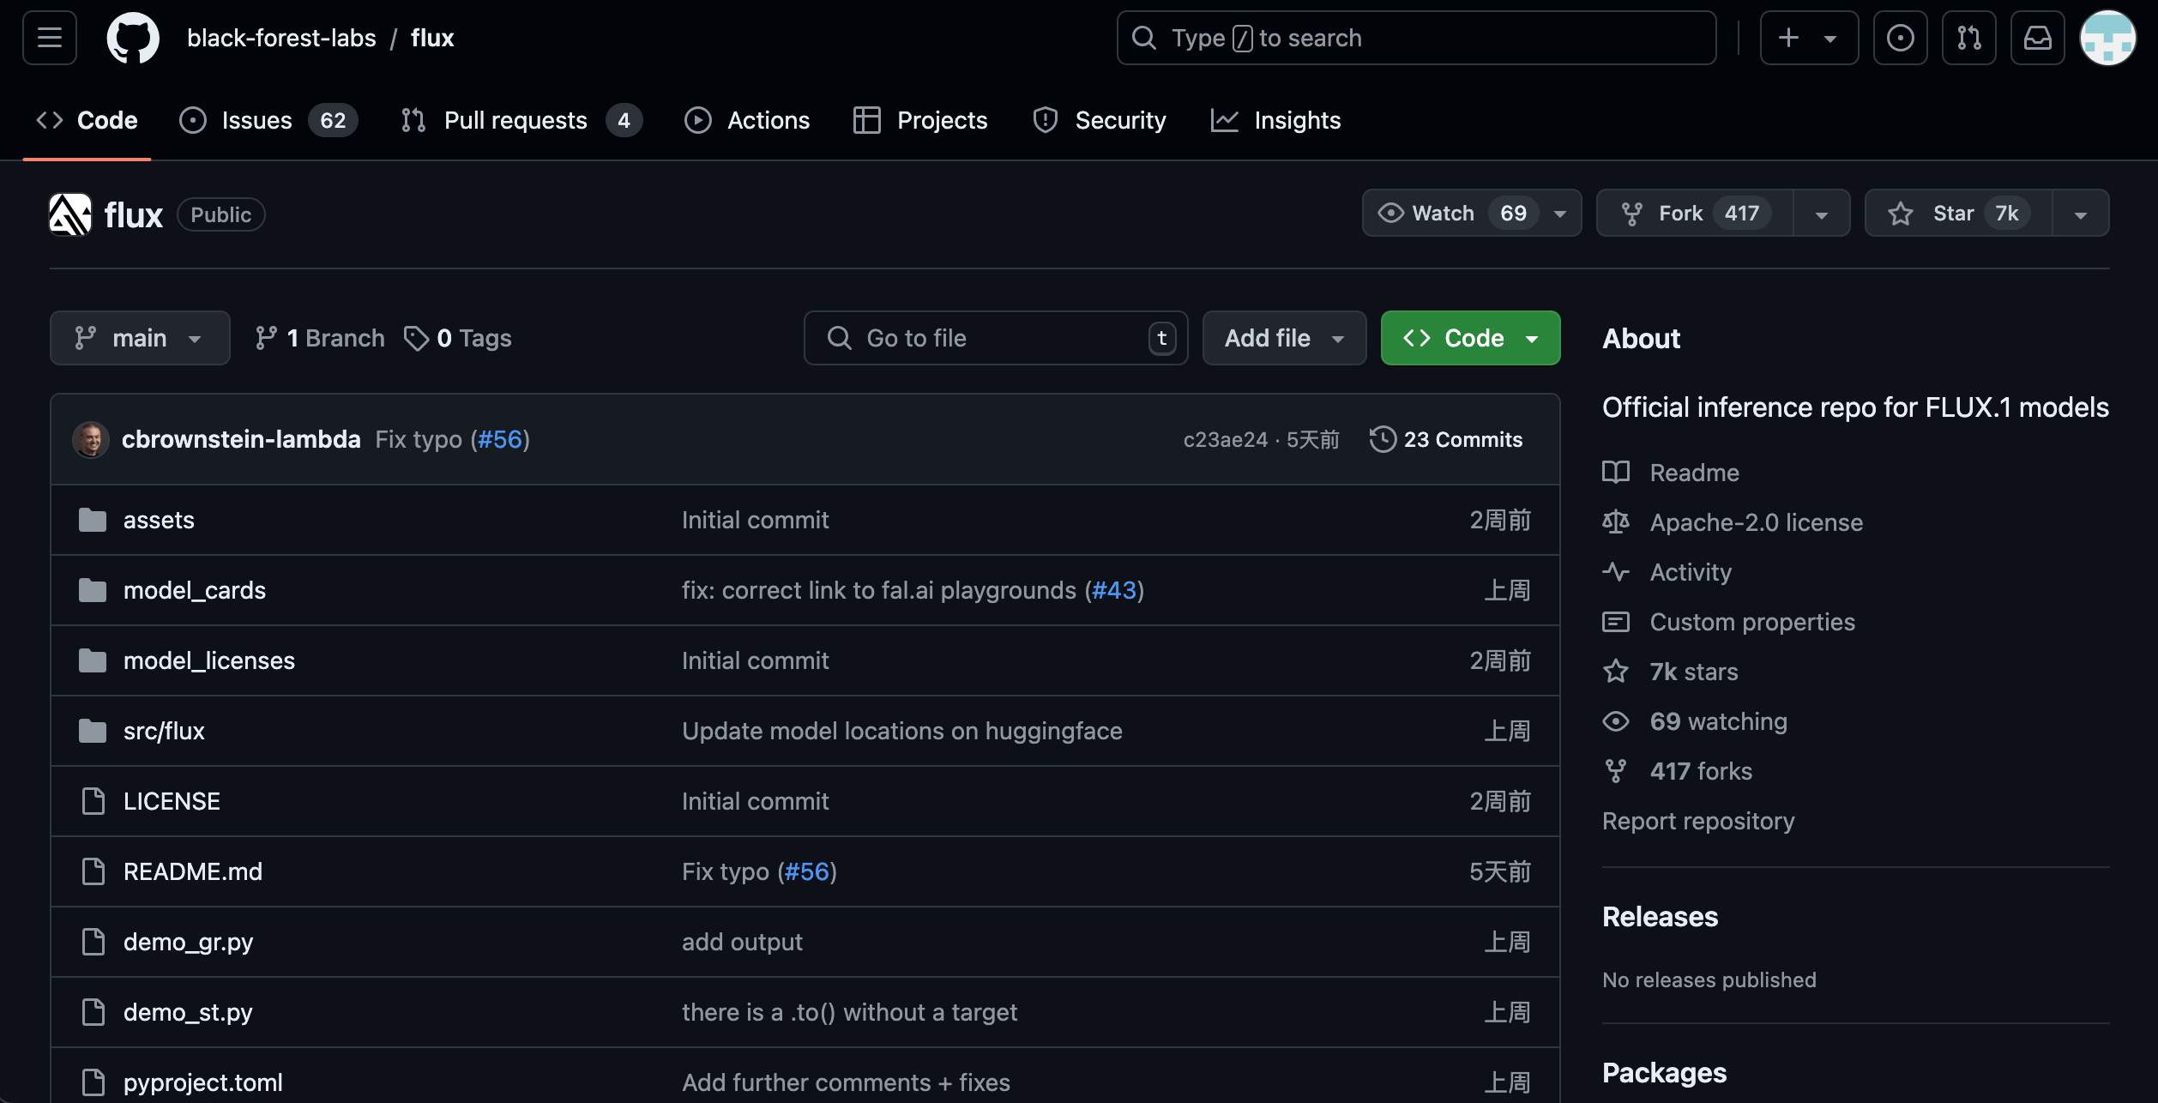Click the scales icon beside Apache-2.0 license
This screenshot has width=2158, height=1103.
click(1616, 522)
